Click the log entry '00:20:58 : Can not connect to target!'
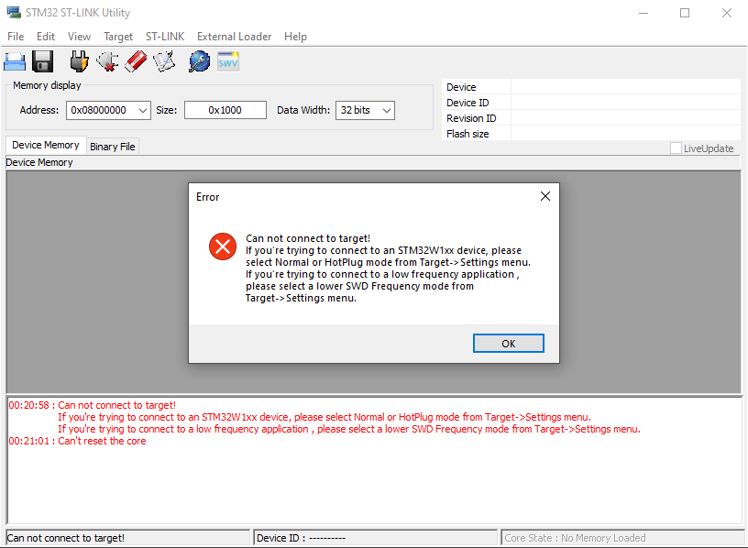 click(x=92, y=405)
